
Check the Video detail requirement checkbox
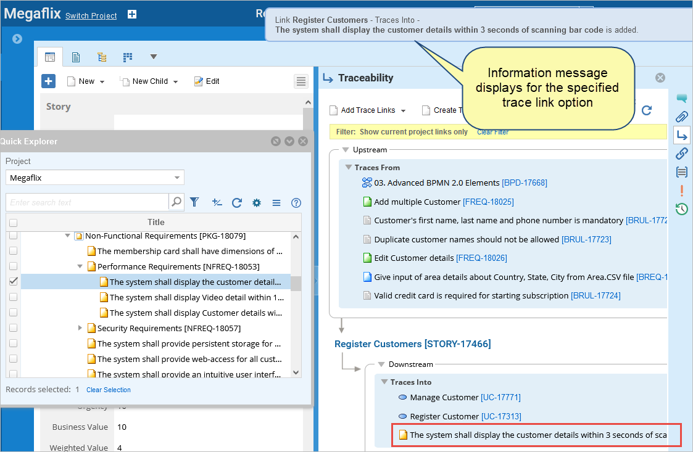[13, 297]
